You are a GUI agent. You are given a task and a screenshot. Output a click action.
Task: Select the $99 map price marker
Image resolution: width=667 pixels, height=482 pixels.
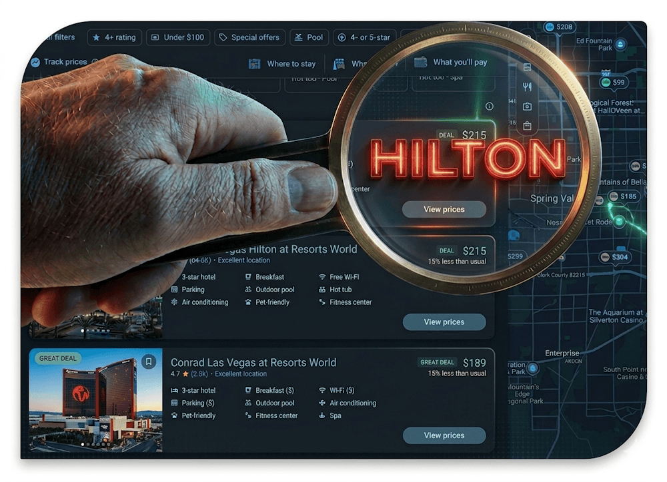(613, 83)
